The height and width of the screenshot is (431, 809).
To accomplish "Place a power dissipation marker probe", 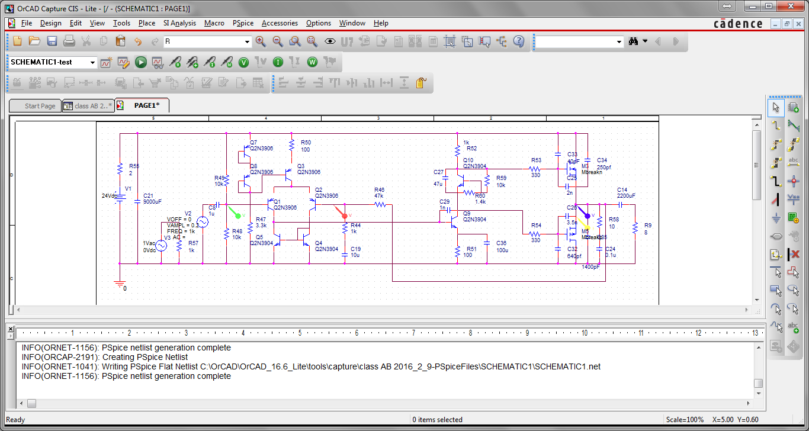I will 226,62.
